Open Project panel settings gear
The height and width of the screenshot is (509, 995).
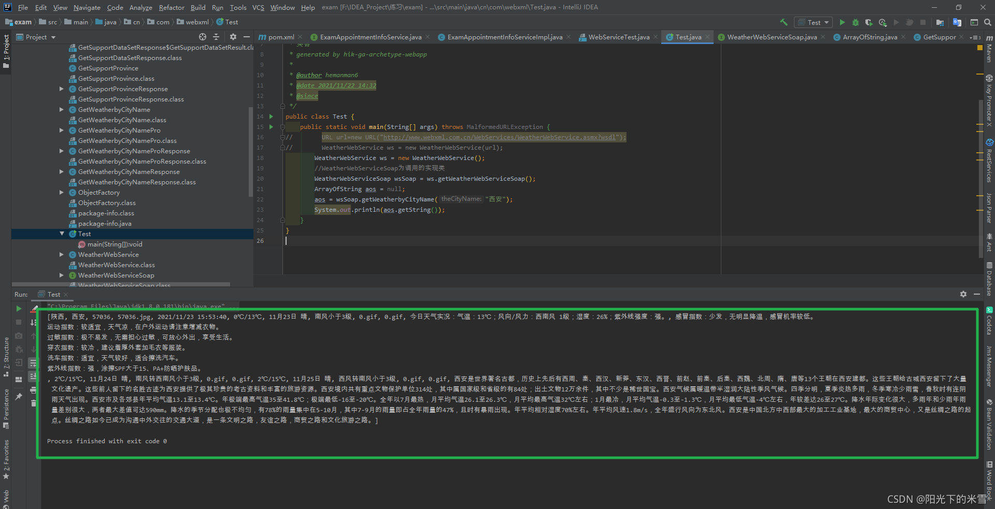(233, 37)
